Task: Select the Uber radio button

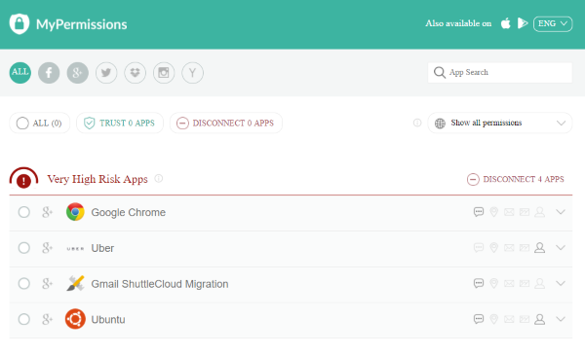Action: (x=23, y=248)
